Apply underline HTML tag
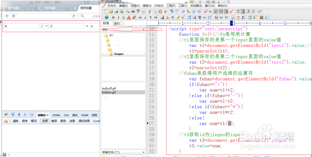Viewport: 312px width, 157px height. 124,17
